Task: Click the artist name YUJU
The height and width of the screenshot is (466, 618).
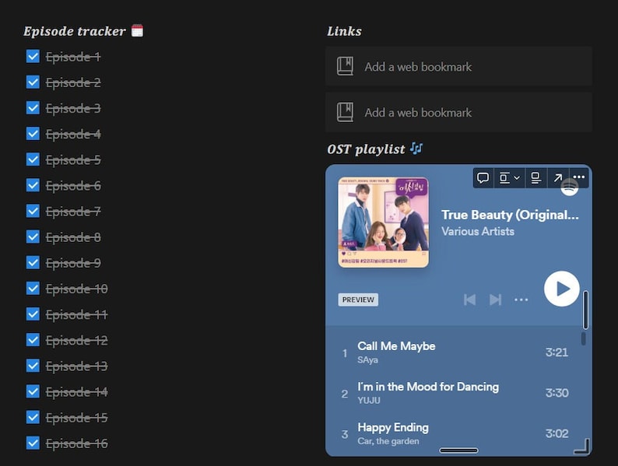Action: [x=369, y=400]
